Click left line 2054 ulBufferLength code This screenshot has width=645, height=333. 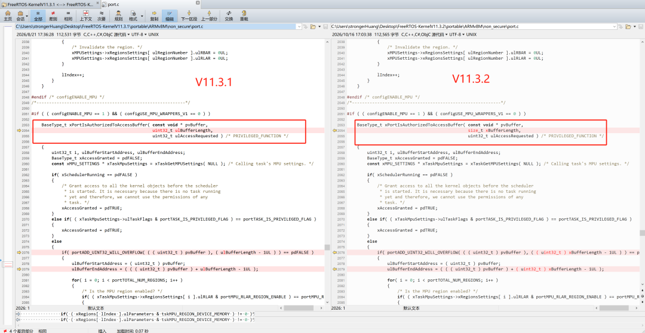(x=182, y=130)
